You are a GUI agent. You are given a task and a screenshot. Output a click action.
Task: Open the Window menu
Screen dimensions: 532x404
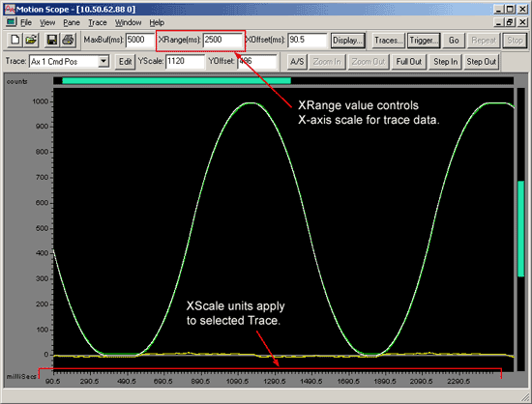(128, 22)
